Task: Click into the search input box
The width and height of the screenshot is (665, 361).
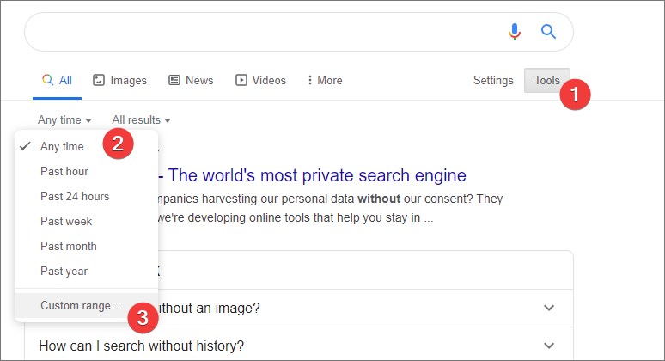Action: click(x=258, y=32)
